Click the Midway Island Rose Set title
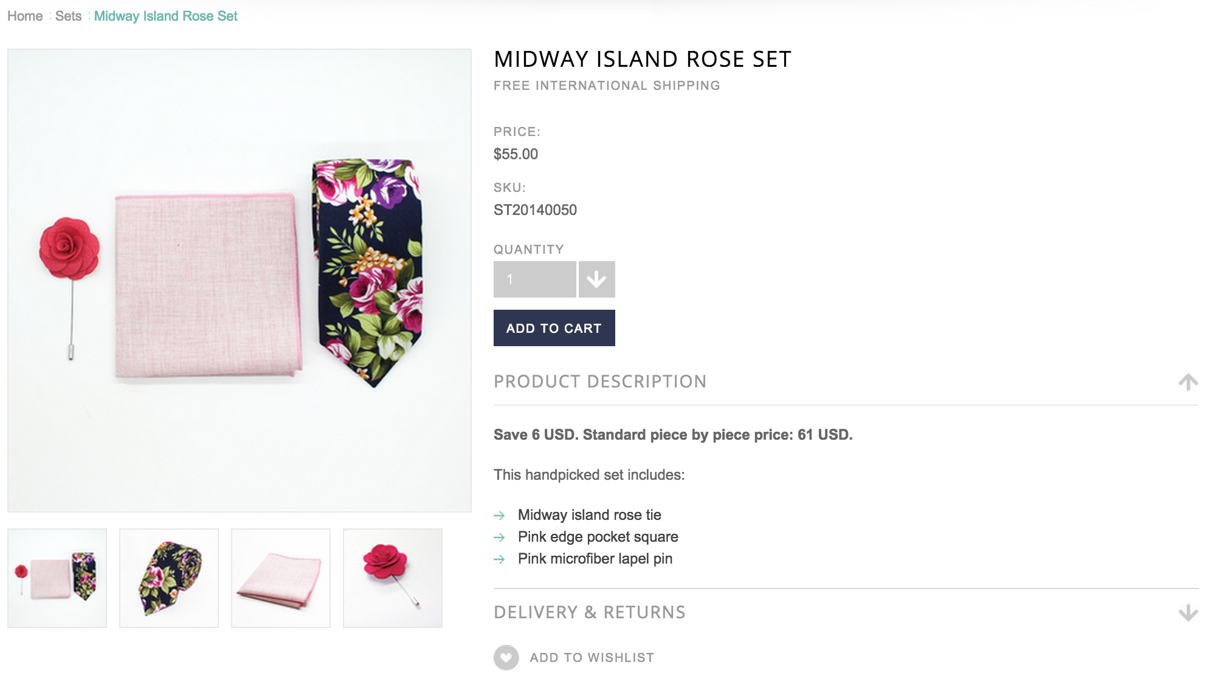 [642, 60]
